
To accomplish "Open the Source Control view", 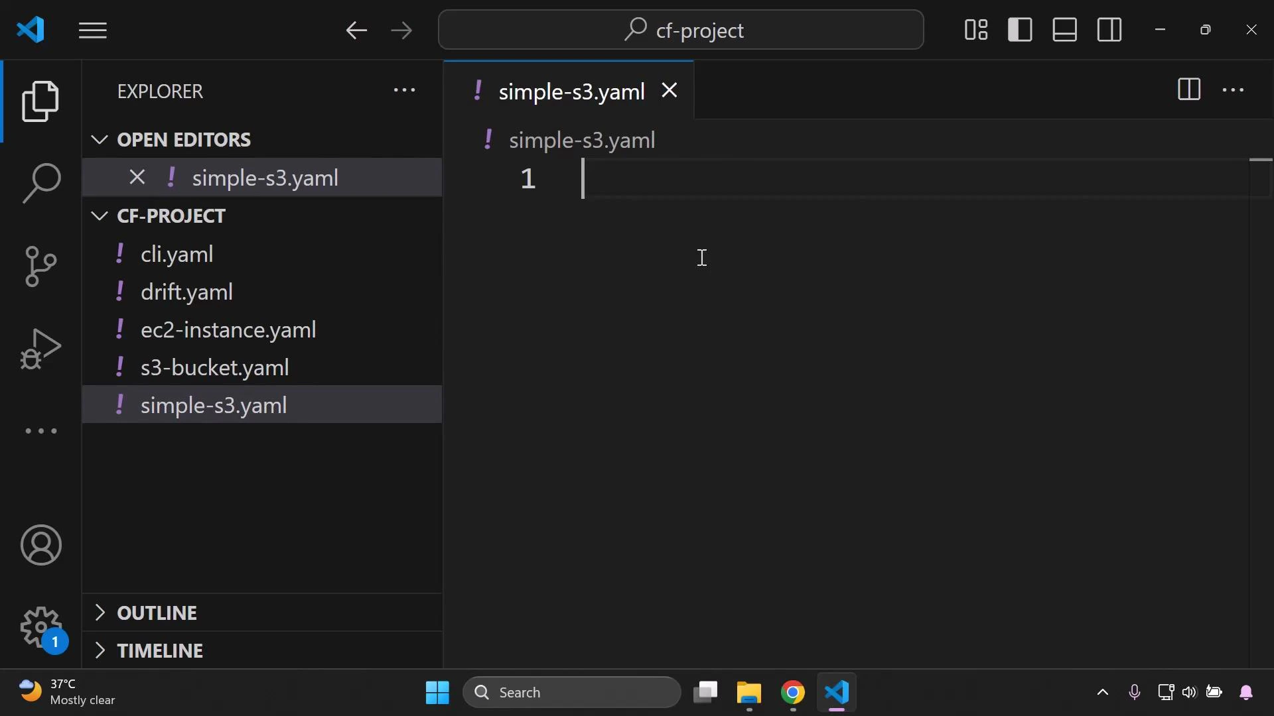I will [x=41, y=266].
